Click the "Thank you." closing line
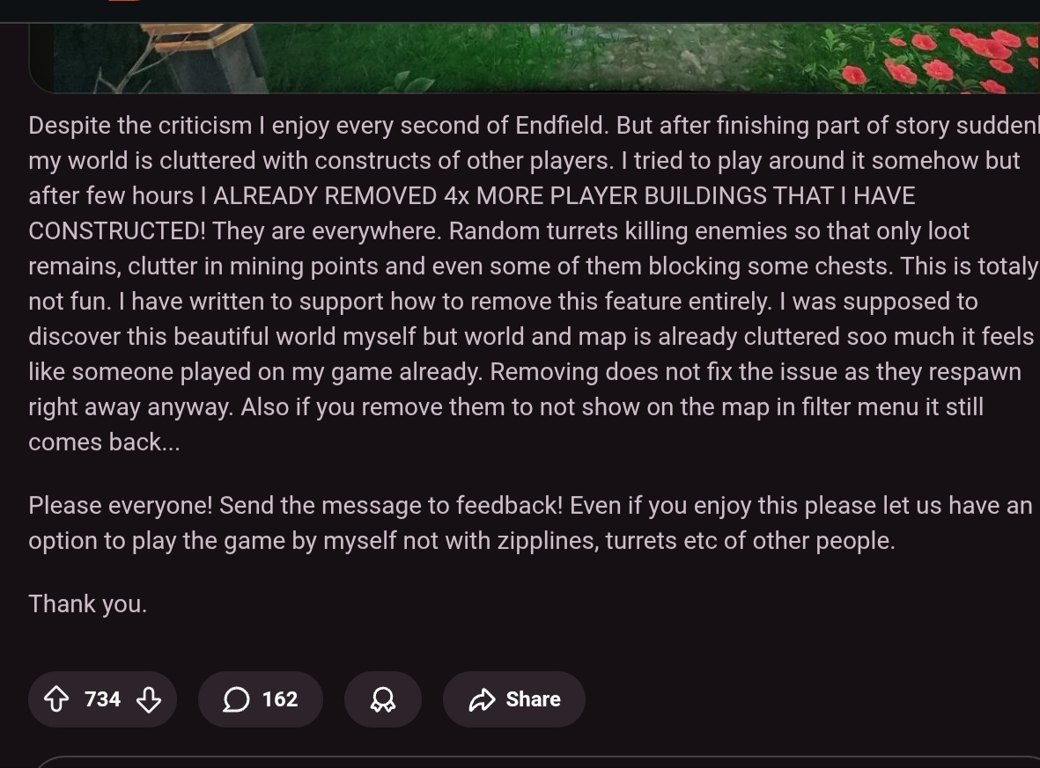 tap(87, 603)
